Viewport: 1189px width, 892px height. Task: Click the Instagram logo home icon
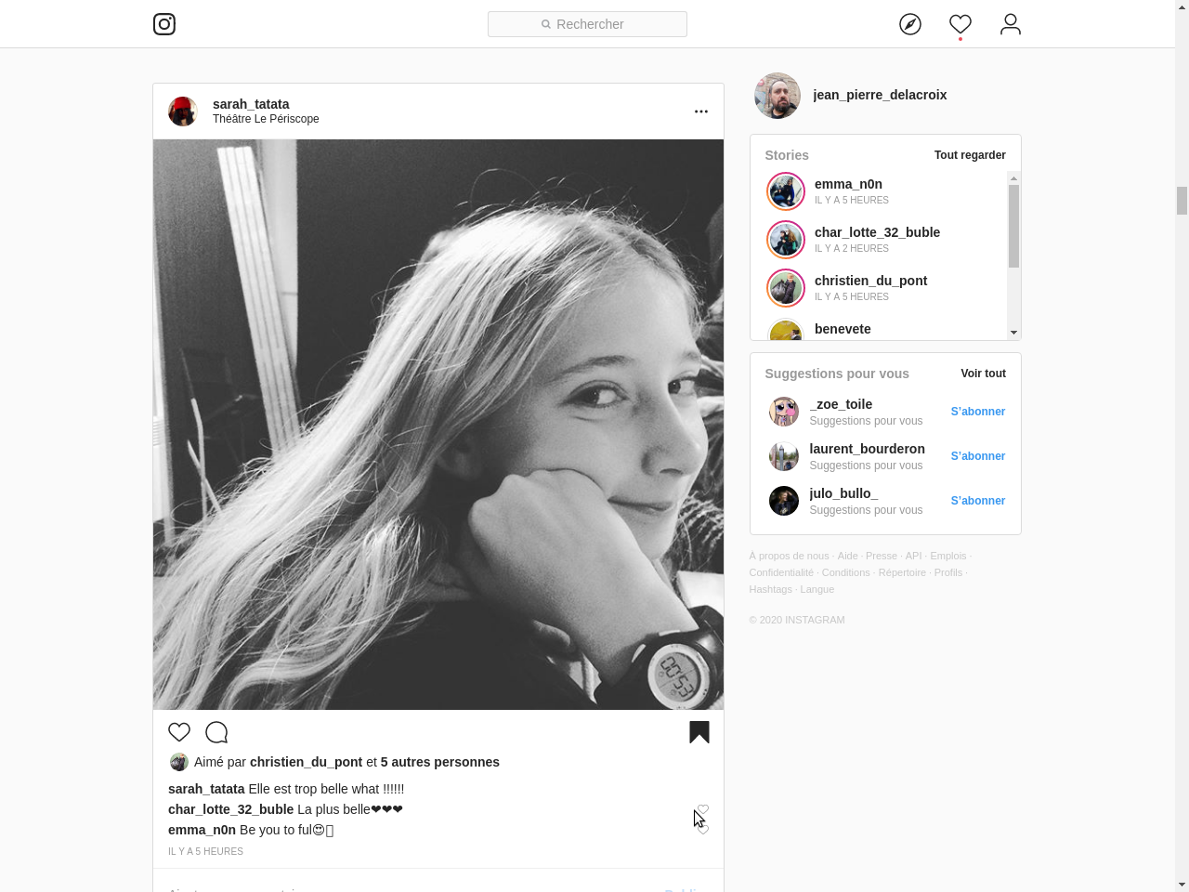(x=164, y=24)
